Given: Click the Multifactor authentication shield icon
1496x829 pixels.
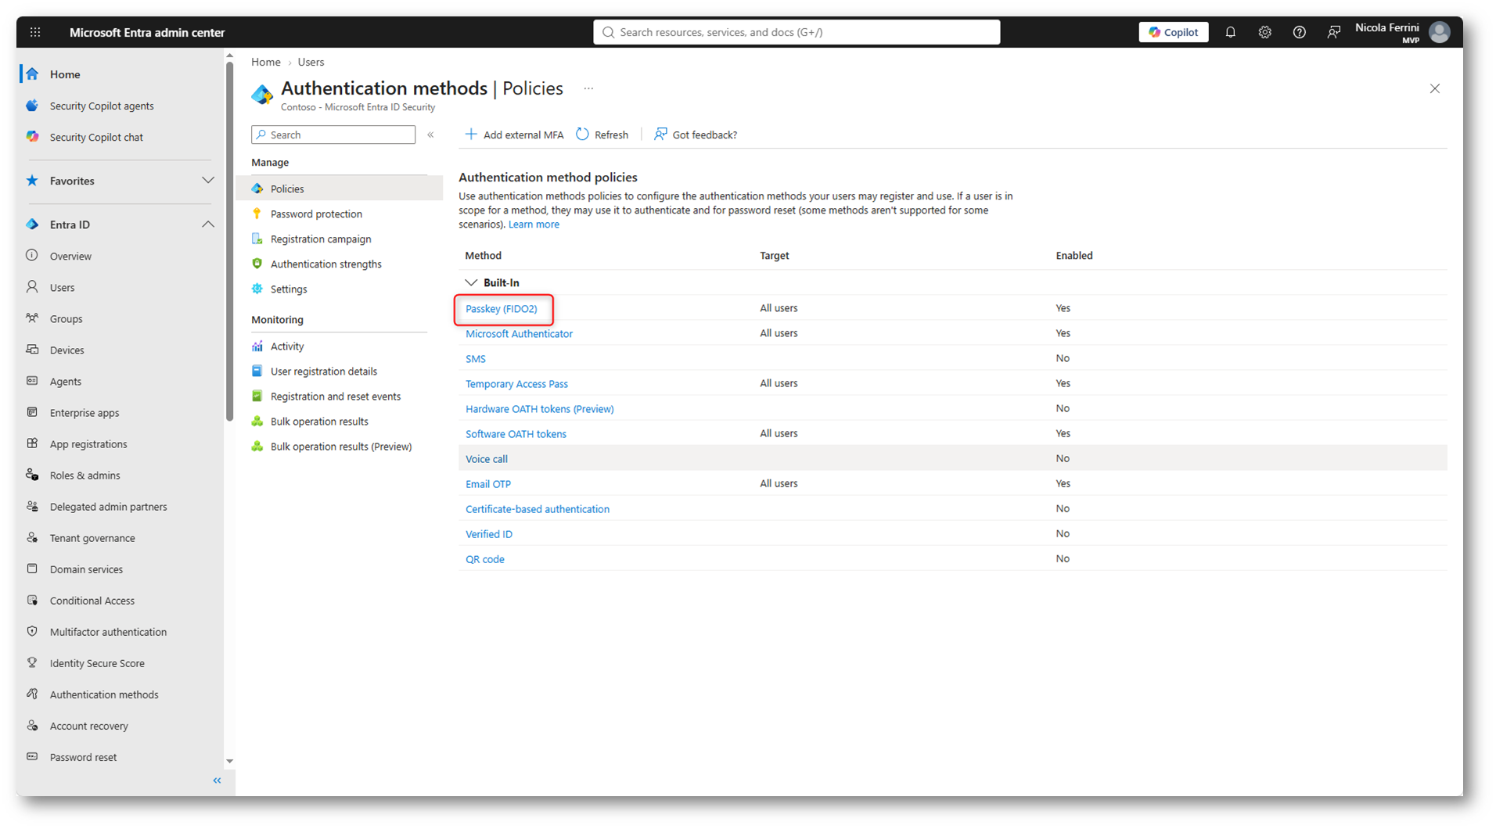Looking at the screenshot, I should click(x=32, y=631).
